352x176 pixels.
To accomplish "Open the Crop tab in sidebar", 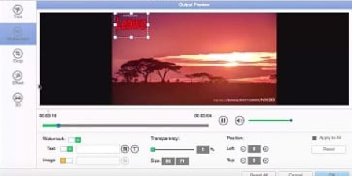I will point(18,56).
